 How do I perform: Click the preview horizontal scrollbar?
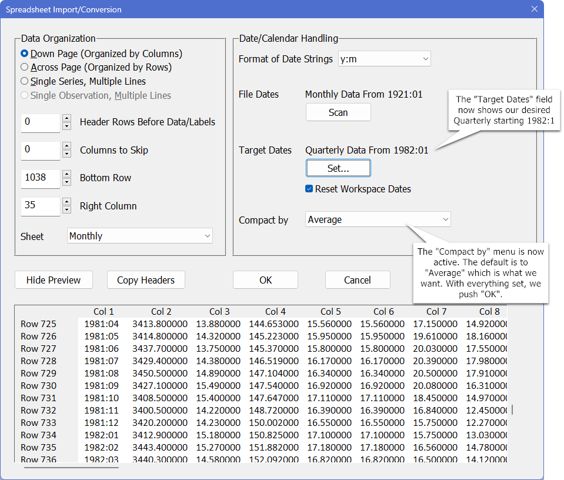point(71,468)
